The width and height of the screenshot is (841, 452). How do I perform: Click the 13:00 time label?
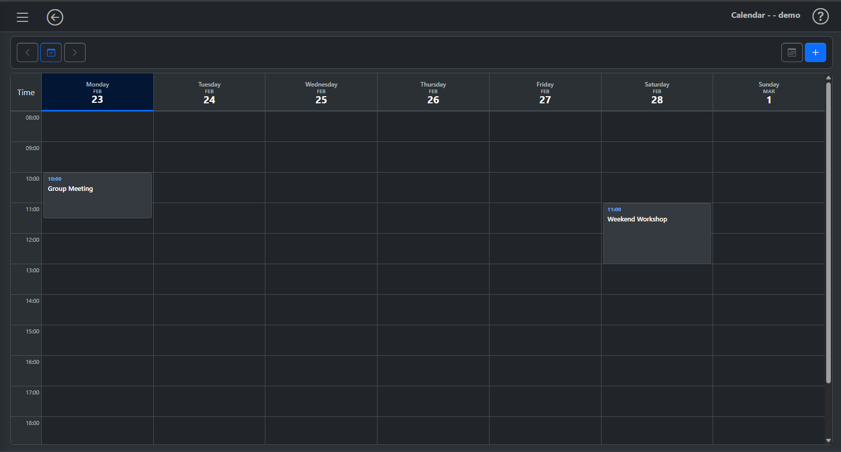click(x=33, y=270)
